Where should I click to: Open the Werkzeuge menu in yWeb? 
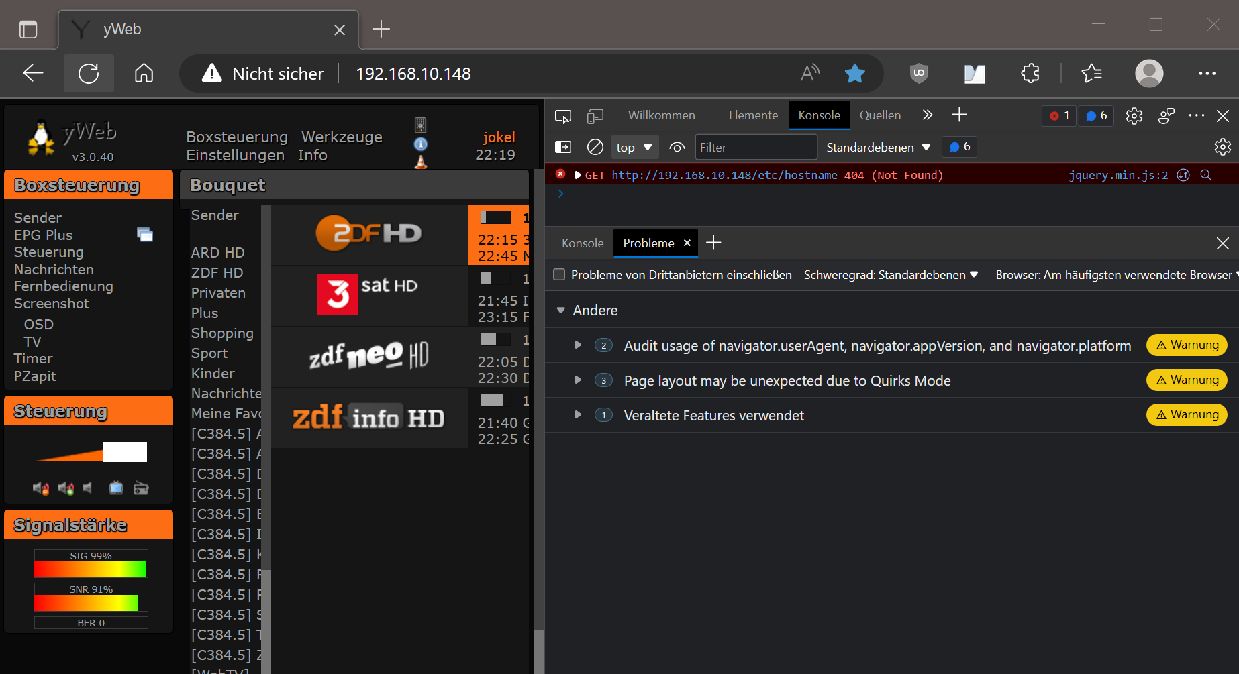point(342,137)
